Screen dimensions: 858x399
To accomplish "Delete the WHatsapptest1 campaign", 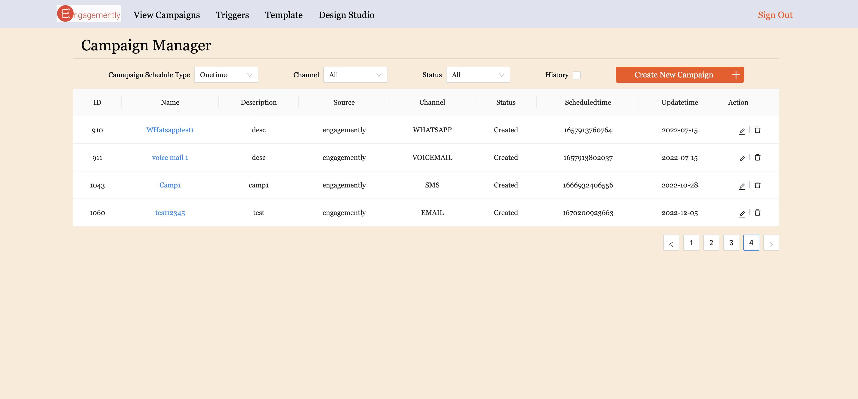I will (757, 130).
